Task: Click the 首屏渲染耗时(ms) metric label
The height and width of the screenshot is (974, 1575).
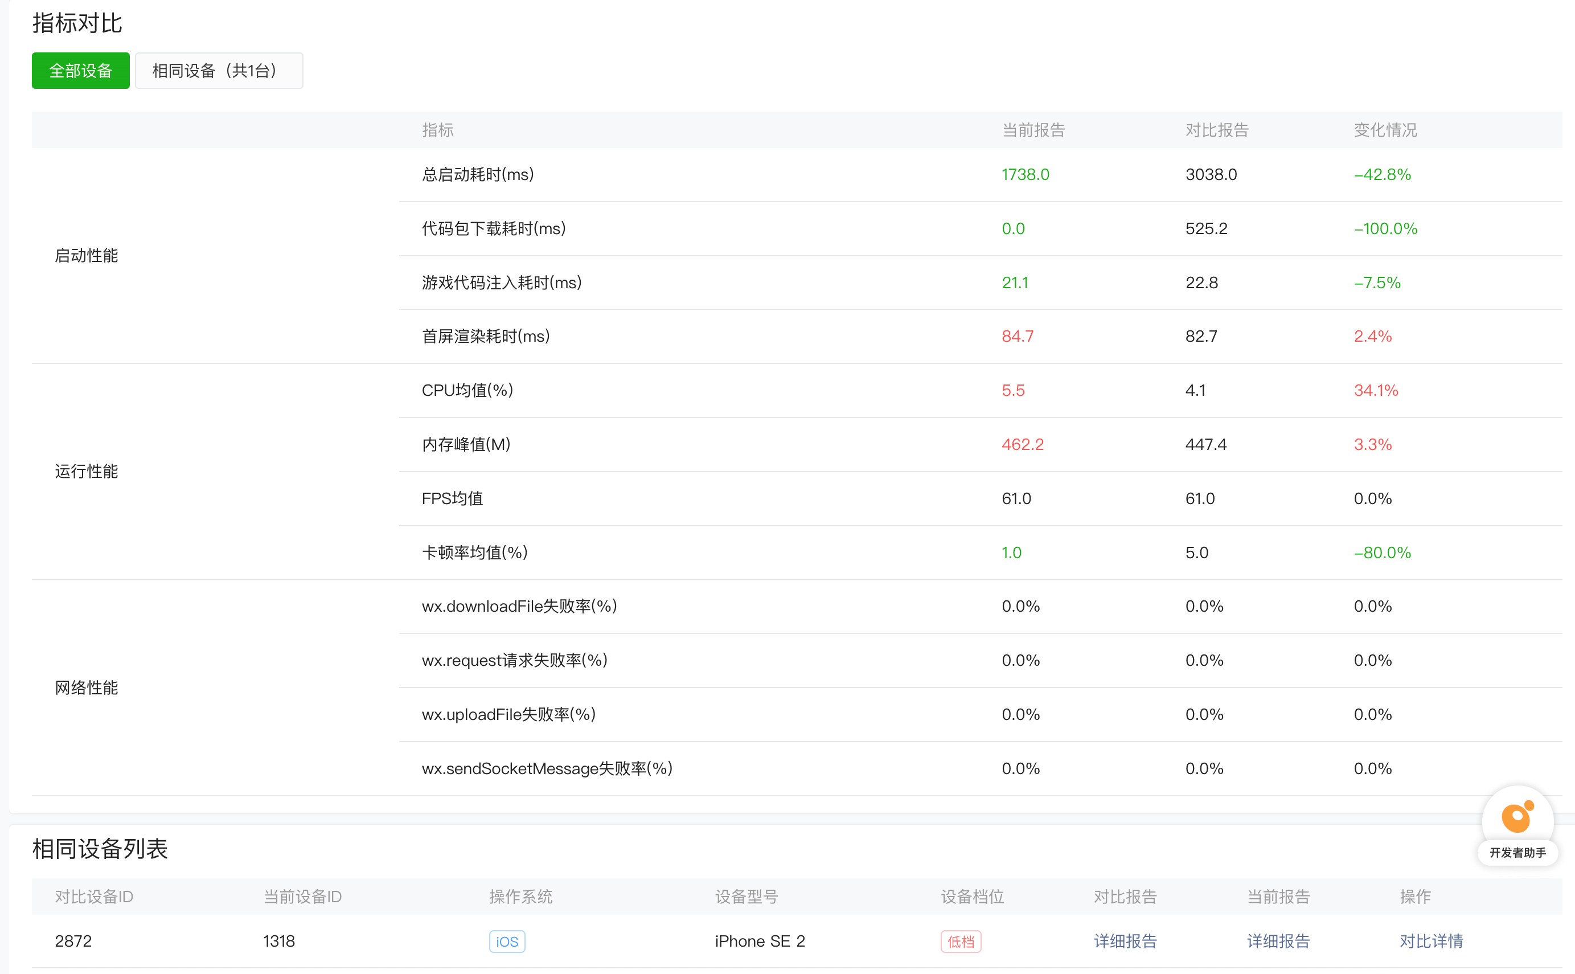Action: (486, 336)
